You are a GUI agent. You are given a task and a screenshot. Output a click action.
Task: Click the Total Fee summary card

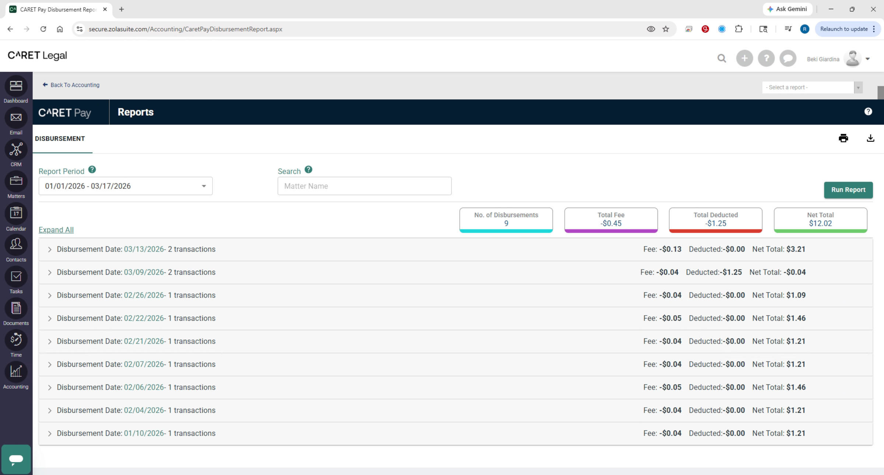611,220
